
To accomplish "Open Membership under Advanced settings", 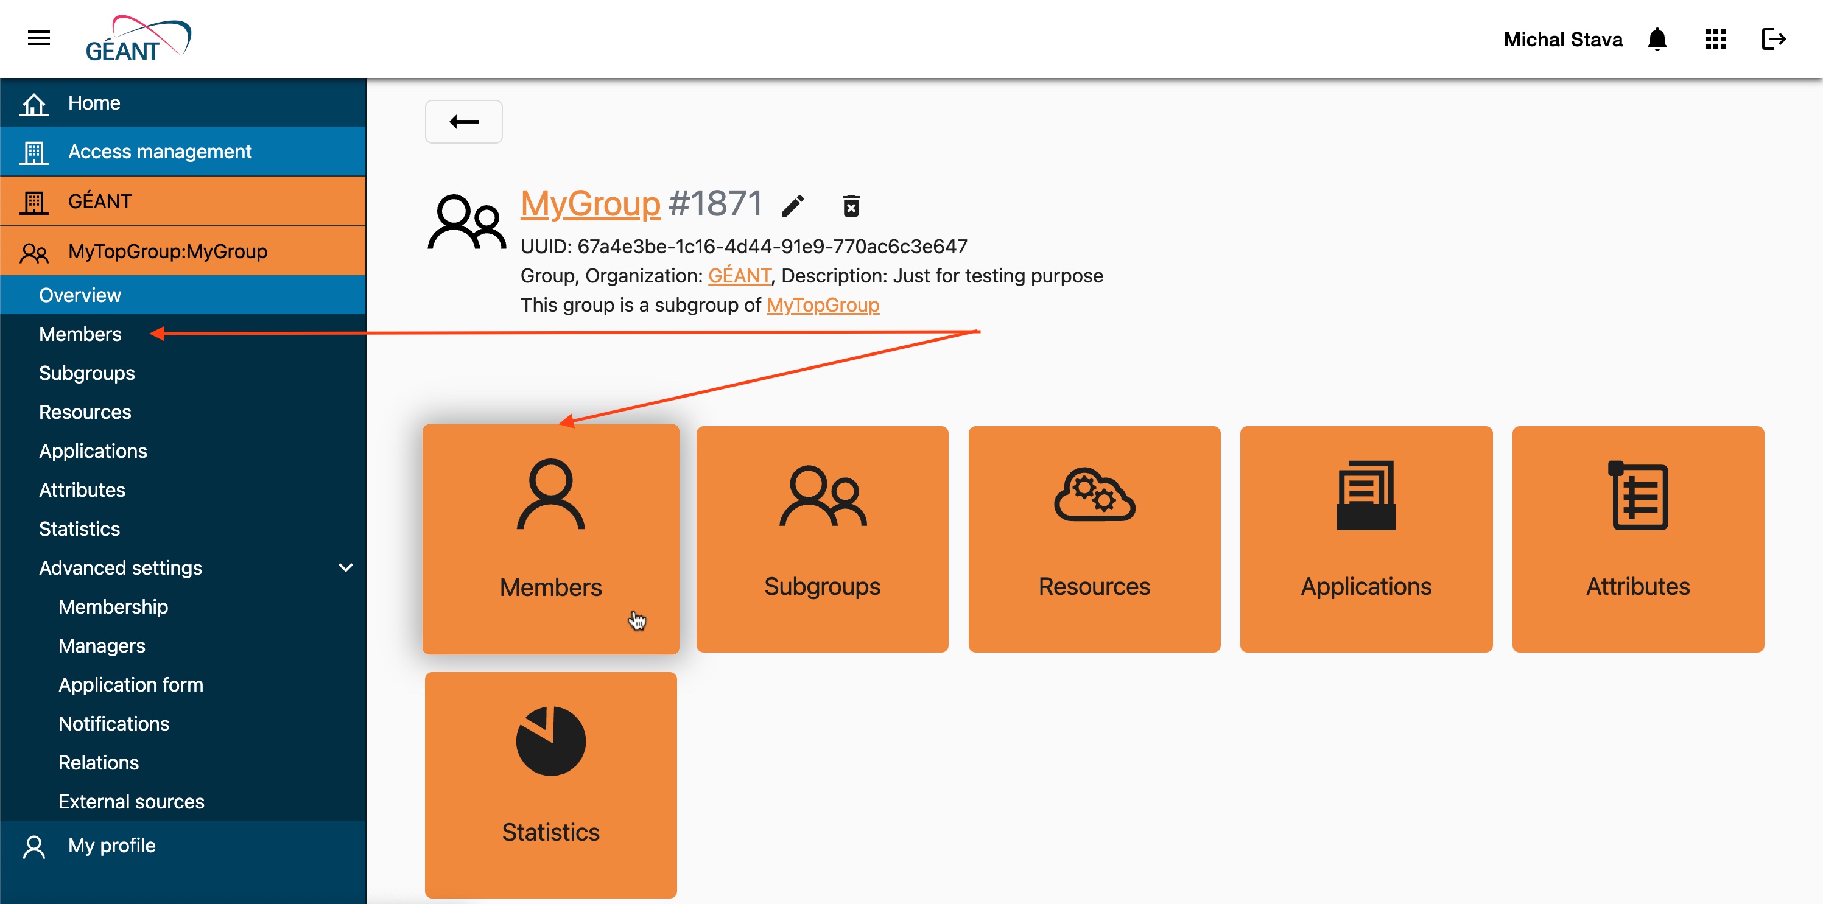I will pyautogui.click(x=183, y=607).
